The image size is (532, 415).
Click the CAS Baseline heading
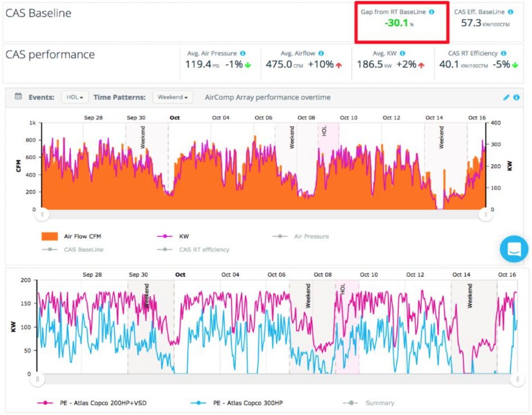click(x=38, y=13)
